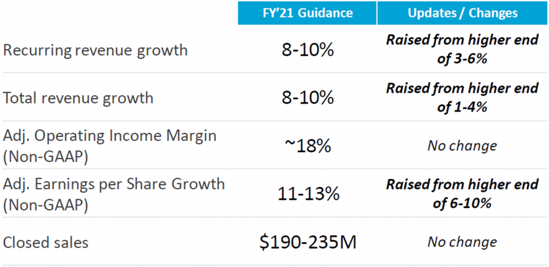
Task: Select the Closed sales row label
Action: pos(46,242)
